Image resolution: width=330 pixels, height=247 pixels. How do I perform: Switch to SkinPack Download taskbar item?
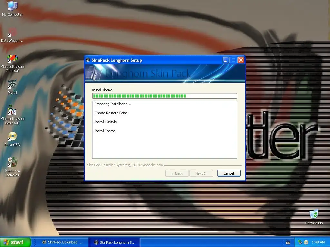(62, 242)
